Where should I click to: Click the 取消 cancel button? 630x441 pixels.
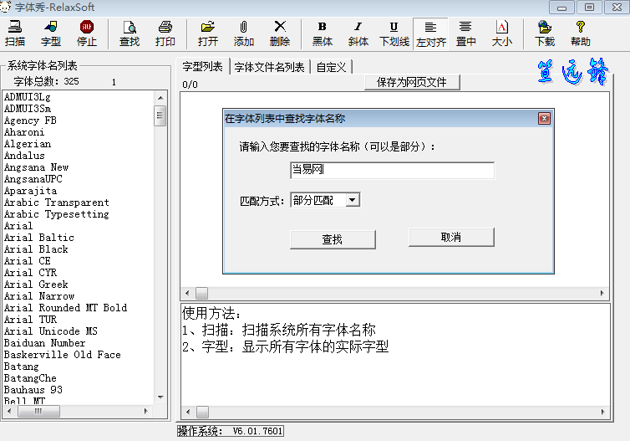[x=451, y=238]
